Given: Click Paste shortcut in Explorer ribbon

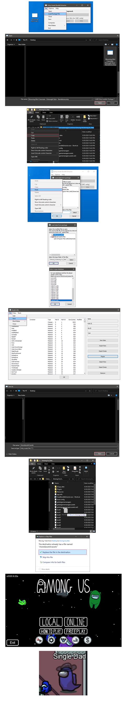Looking at the screenshot, I should click(x=52, y=121).
